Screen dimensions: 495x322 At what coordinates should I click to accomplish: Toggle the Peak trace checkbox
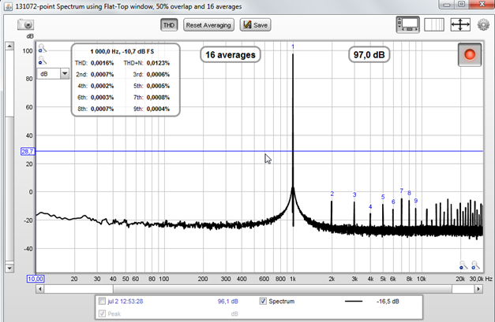pos(102,313)
